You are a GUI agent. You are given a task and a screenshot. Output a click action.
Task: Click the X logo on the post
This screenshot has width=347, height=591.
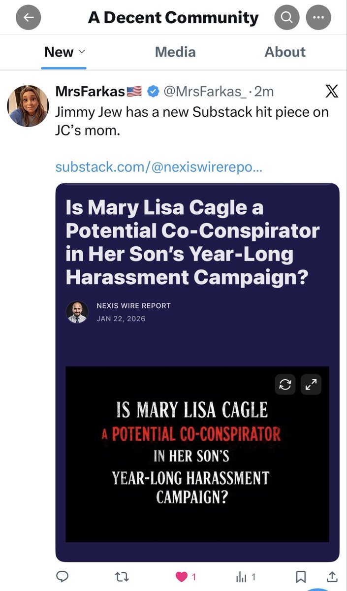point(332,92)
